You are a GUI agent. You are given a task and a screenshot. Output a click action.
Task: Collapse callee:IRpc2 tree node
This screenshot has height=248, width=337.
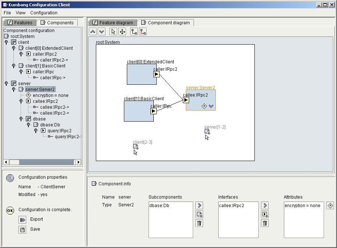pyautogui.click(x=21, y=101)
